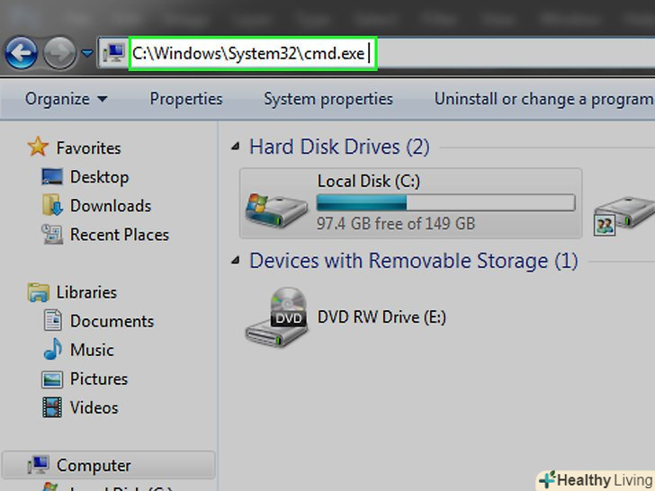
Task: Click the Back navigation arrow button
Action: click(21, 54)
